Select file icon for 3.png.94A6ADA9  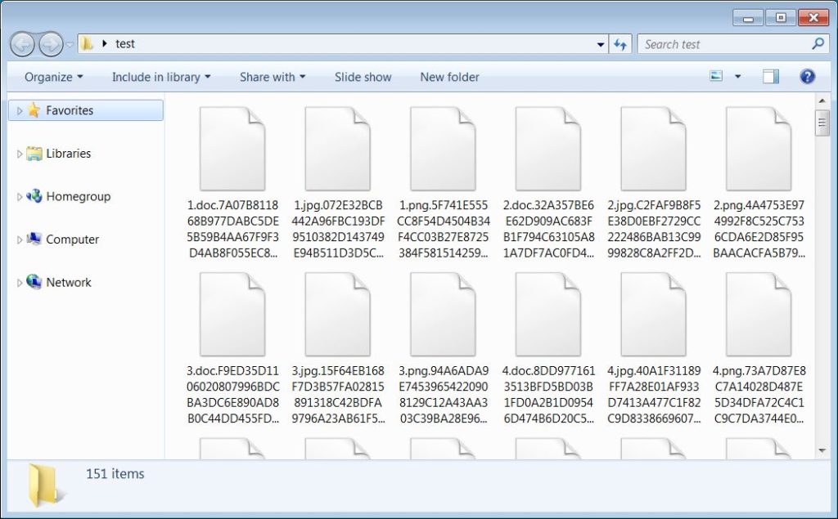tap(443, 314)
